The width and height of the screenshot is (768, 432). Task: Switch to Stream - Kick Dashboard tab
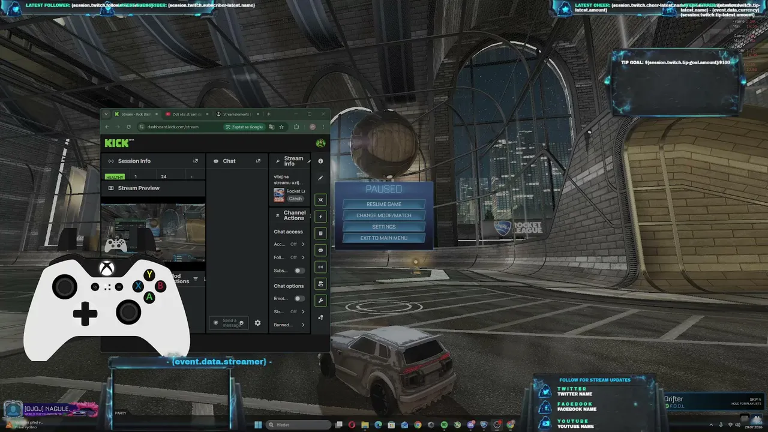click(137, 114)
